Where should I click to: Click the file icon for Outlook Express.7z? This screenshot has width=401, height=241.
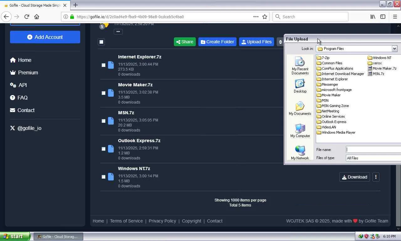click(111, 149)
